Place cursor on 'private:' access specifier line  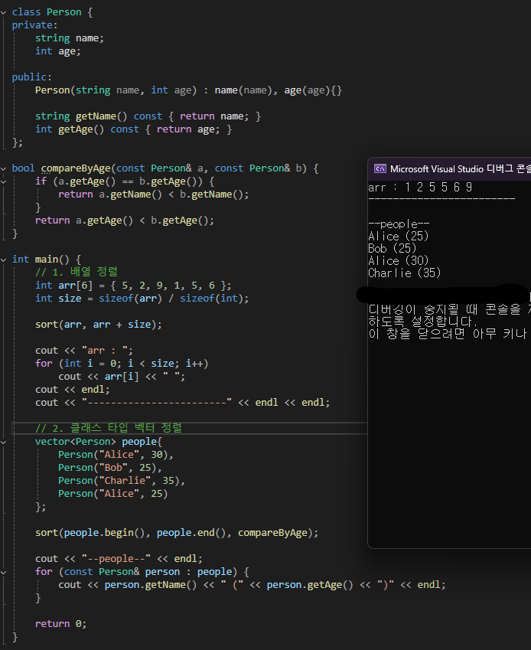[34, 25]
